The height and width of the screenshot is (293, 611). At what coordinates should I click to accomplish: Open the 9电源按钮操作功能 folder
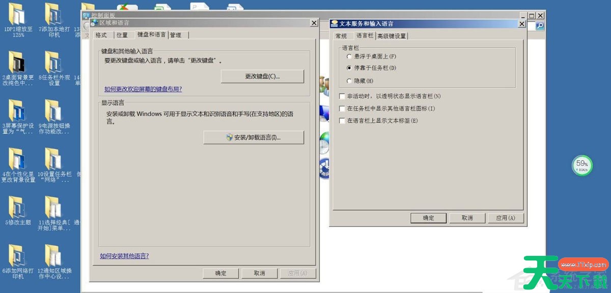[x=53, y=117]
